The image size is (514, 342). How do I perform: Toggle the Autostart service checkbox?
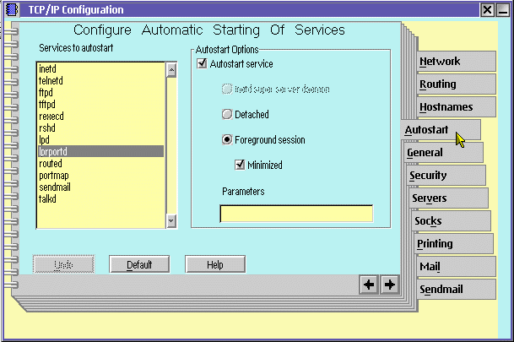(x=202, y=64)
